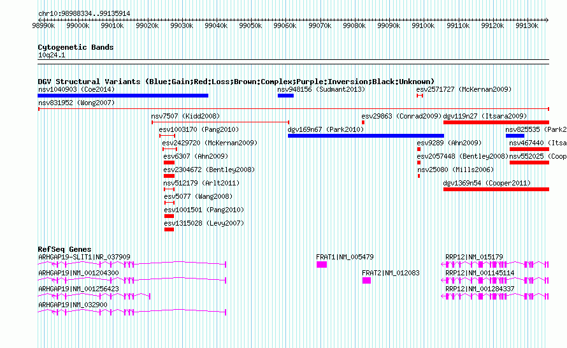The height and width of the screenshot is (348, 567).
Task: Select the red esv6307 loss bar
Action: click(169, 163)
